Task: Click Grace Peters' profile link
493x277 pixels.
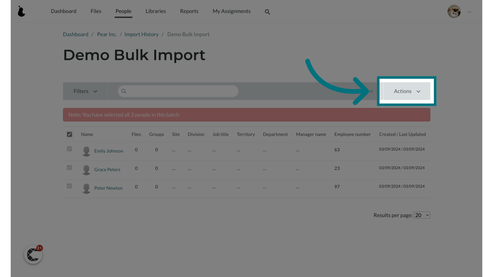Action: 107,169
